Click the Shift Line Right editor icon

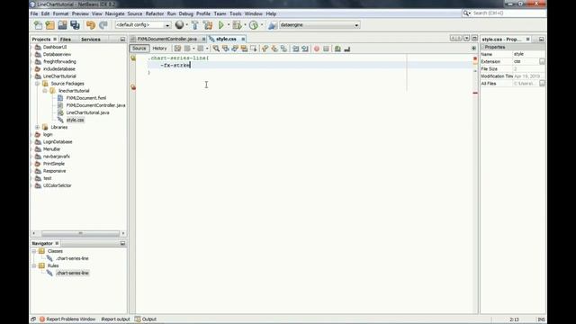305,49
